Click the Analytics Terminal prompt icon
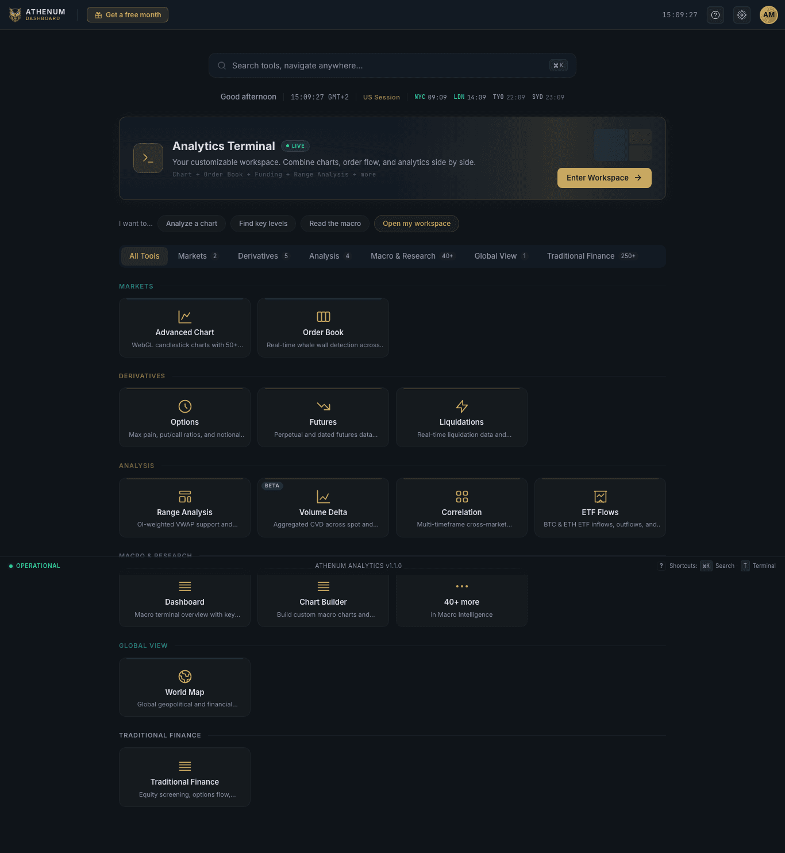Image resolution: width=785 pixels, height=853 pixels. (x=148, y=158)
